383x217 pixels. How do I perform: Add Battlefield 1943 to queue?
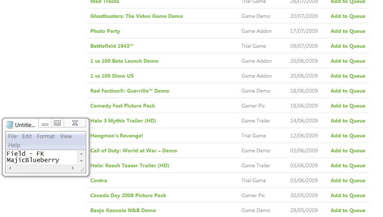pyautogui.click(x=348, y=46)
